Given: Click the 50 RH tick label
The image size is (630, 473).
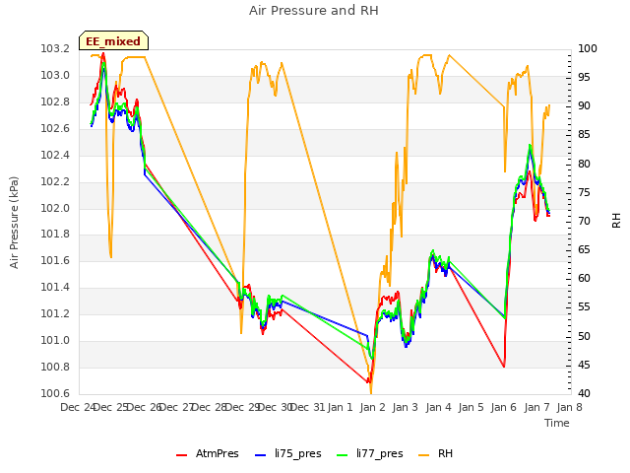Looking at the screenshot, I should (x=584, y=337).
